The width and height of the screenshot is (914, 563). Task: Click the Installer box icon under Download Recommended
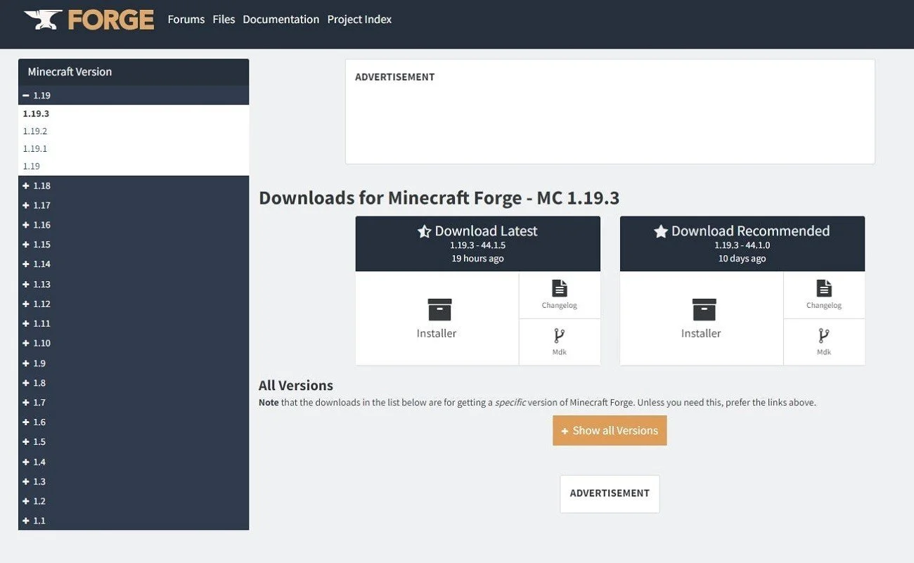(x=704, y=309)
